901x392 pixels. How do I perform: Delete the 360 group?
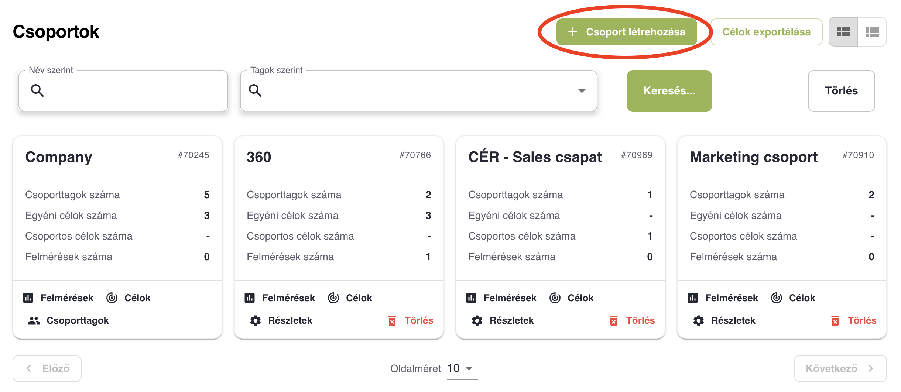[411, 320]
